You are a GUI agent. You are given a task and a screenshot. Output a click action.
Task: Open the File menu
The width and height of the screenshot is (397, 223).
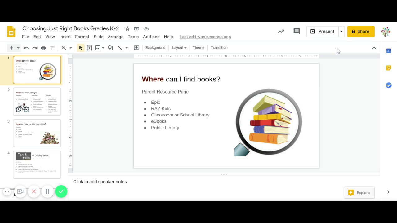click(x=25, y=37)
